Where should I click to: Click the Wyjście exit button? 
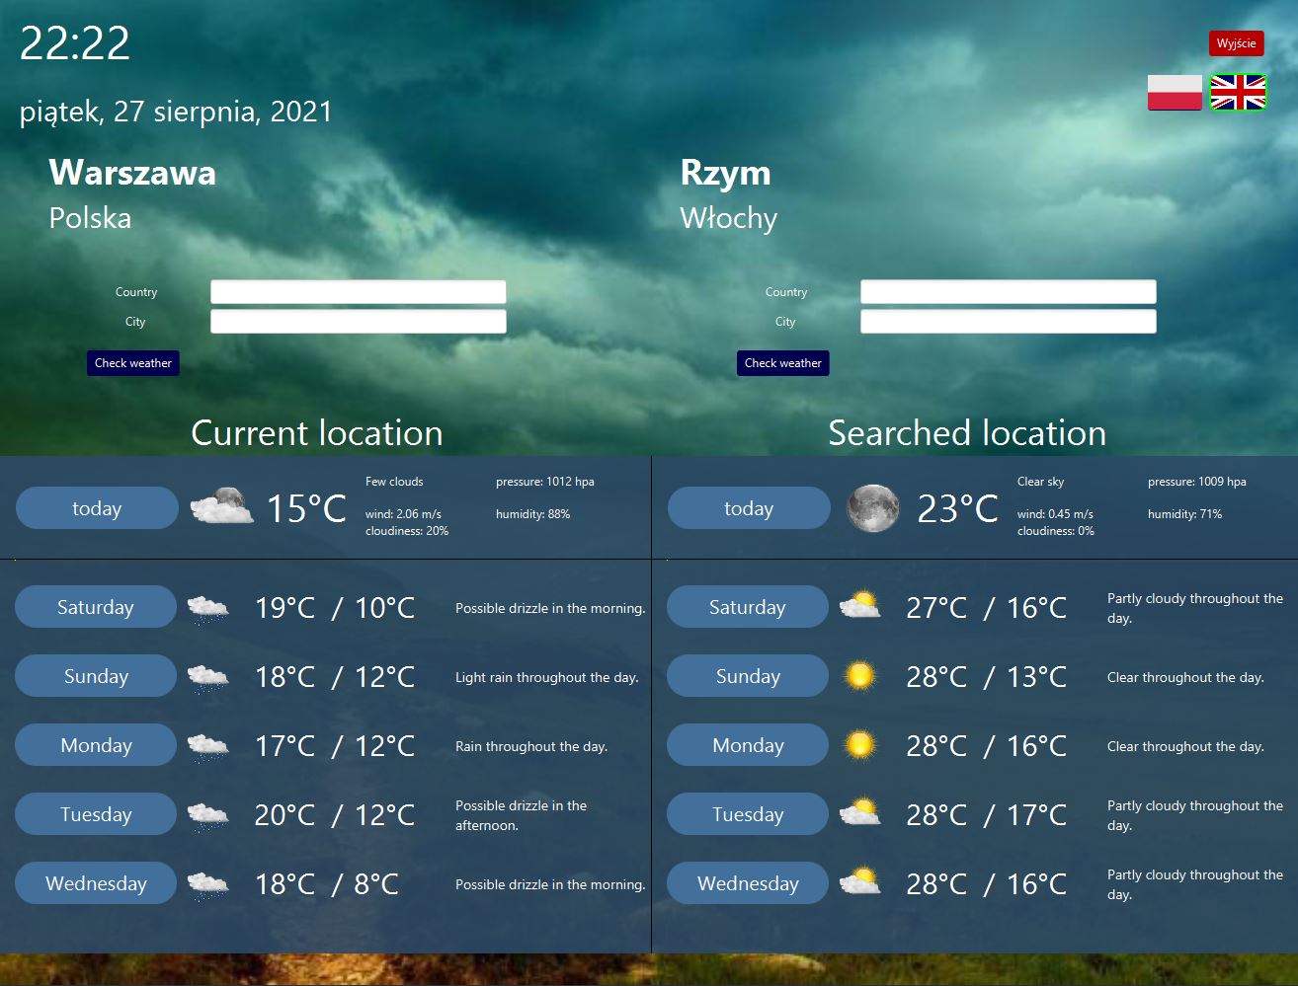click(1236, 42)
